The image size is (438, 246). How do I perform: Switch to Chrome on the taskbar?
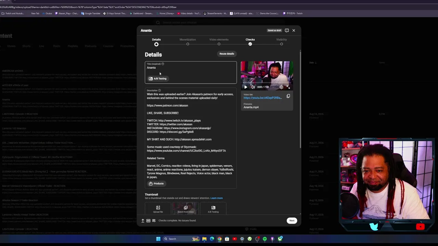[219, 239]
